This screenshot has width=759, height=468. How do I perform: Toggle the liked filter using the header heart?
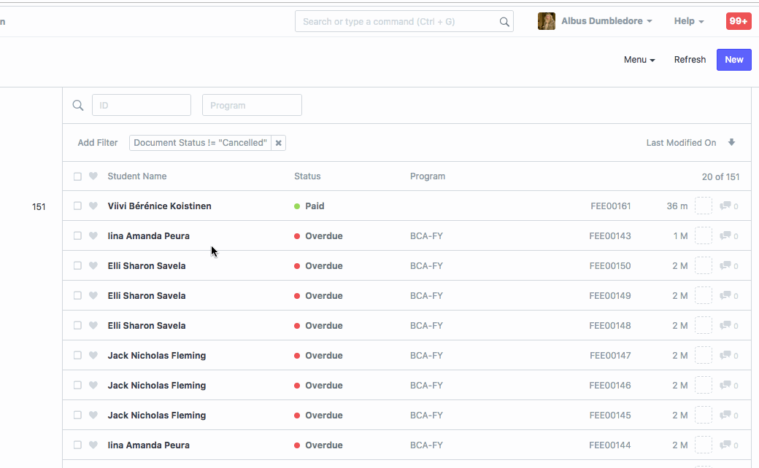point(93,176)
